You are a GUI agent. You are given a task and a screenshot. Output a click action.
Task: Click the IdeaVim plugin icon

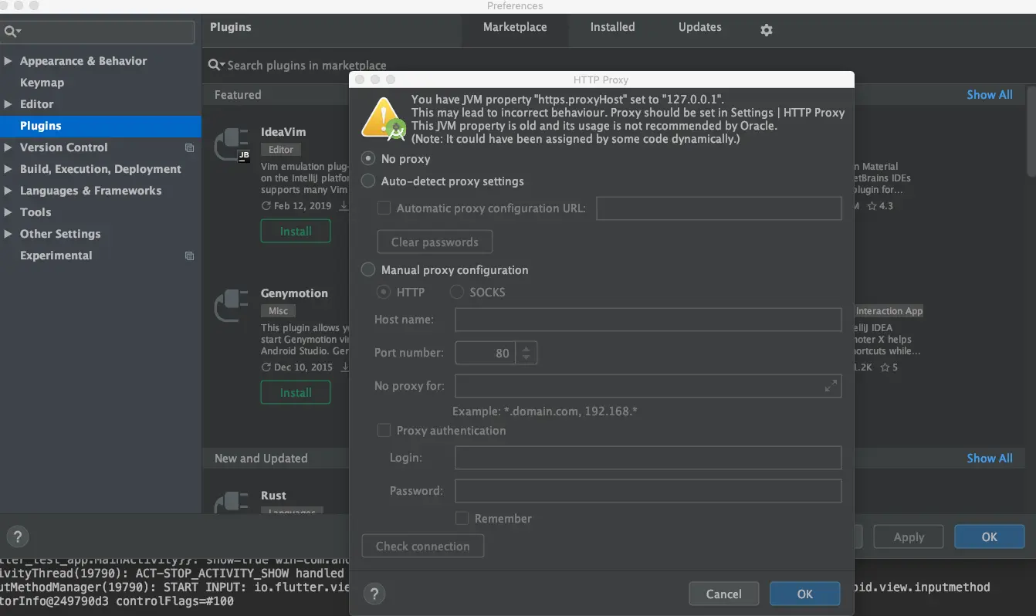(232, 145)
